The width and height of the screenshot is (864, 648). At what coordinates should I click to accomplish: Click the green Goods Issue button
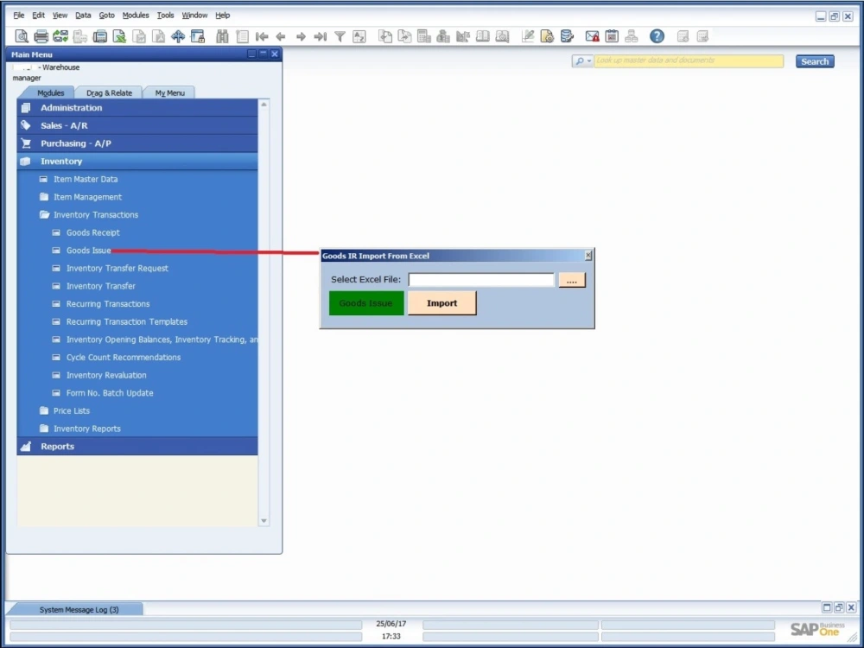(365, 303)
